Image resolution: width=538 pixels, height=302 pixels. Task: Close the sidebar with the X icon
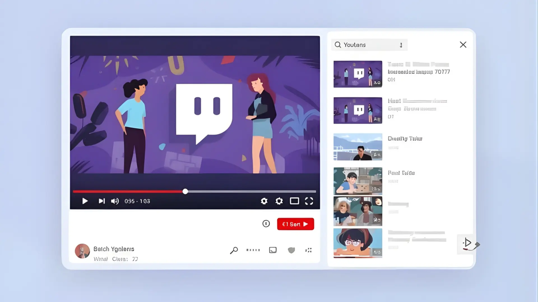463,45
